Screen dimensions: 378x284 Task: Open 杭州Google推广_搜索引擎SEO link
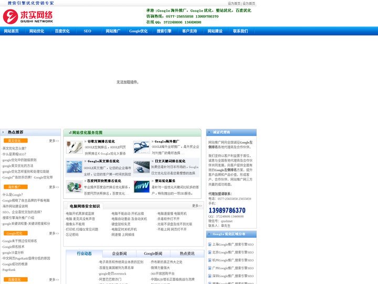233,260
